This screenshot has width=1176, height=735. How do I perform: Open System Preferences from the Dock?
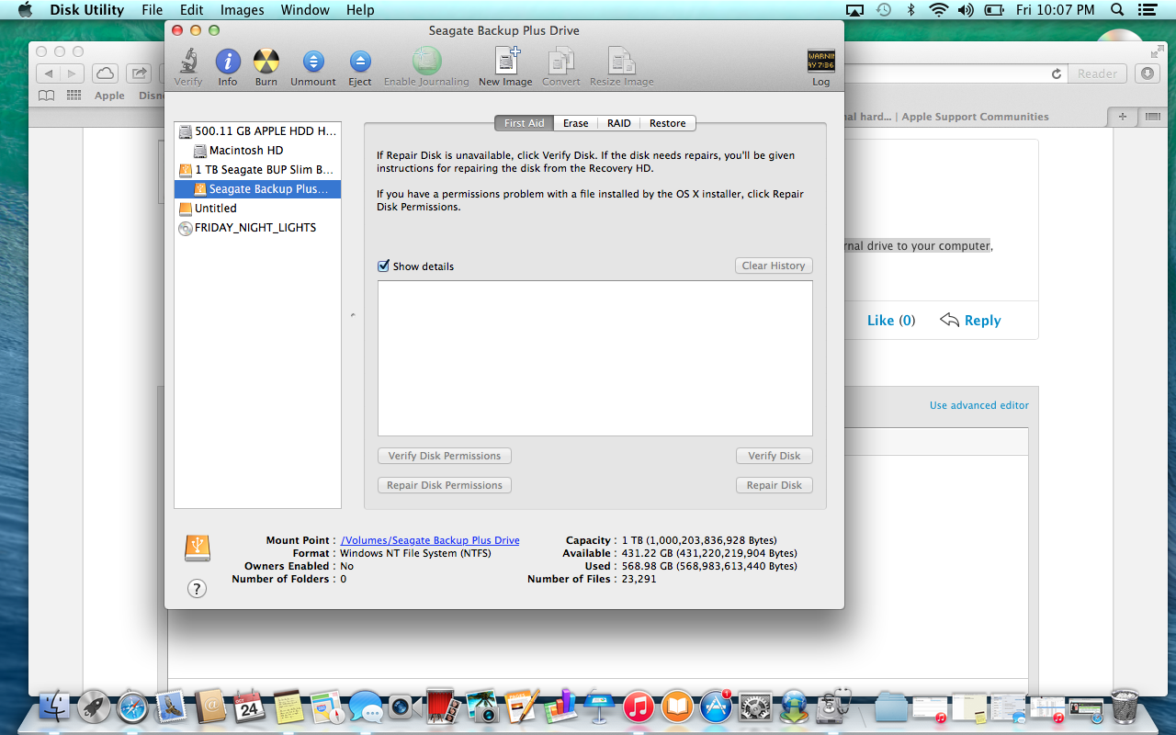point(755,706)
